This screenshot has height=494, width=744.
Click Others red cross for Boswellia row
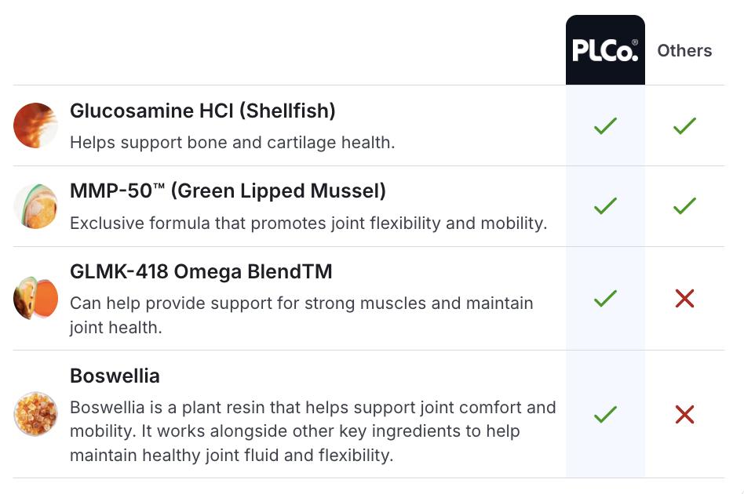[684, 414]
